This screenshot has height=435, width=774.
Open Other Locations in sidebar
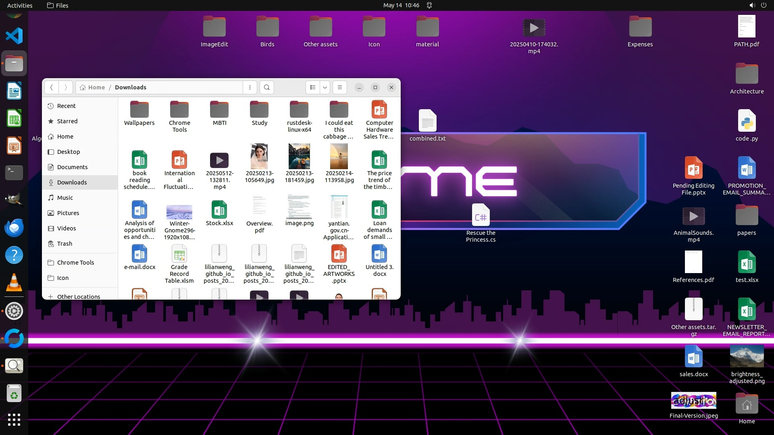pos(78,296)
